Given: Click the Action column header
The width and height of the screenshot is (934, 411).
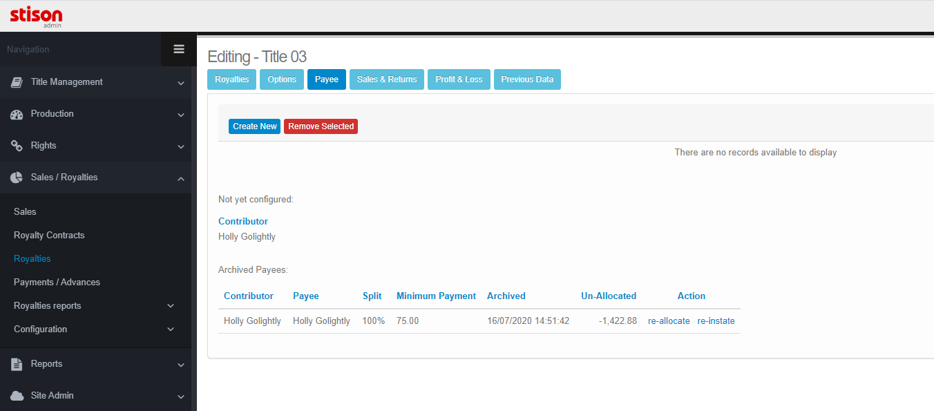Looking at the screenshot, I should pyautogui.click(x=692, y=296).
